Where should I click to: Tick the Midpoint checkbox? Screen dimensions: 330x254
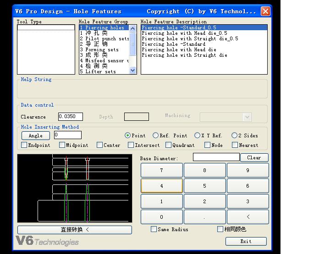pyautogui.click(x=62, y=145)
